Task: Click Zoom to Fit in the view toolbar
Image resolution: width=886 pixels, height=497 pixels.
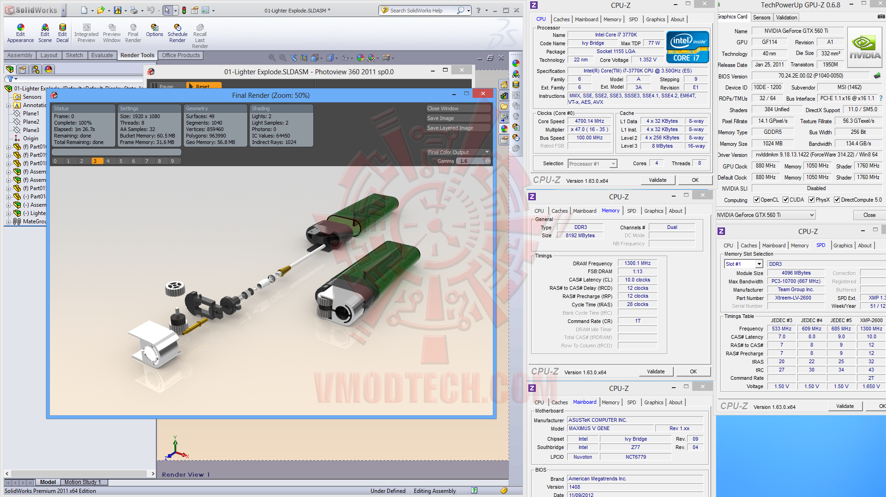Action: point(272,58)
